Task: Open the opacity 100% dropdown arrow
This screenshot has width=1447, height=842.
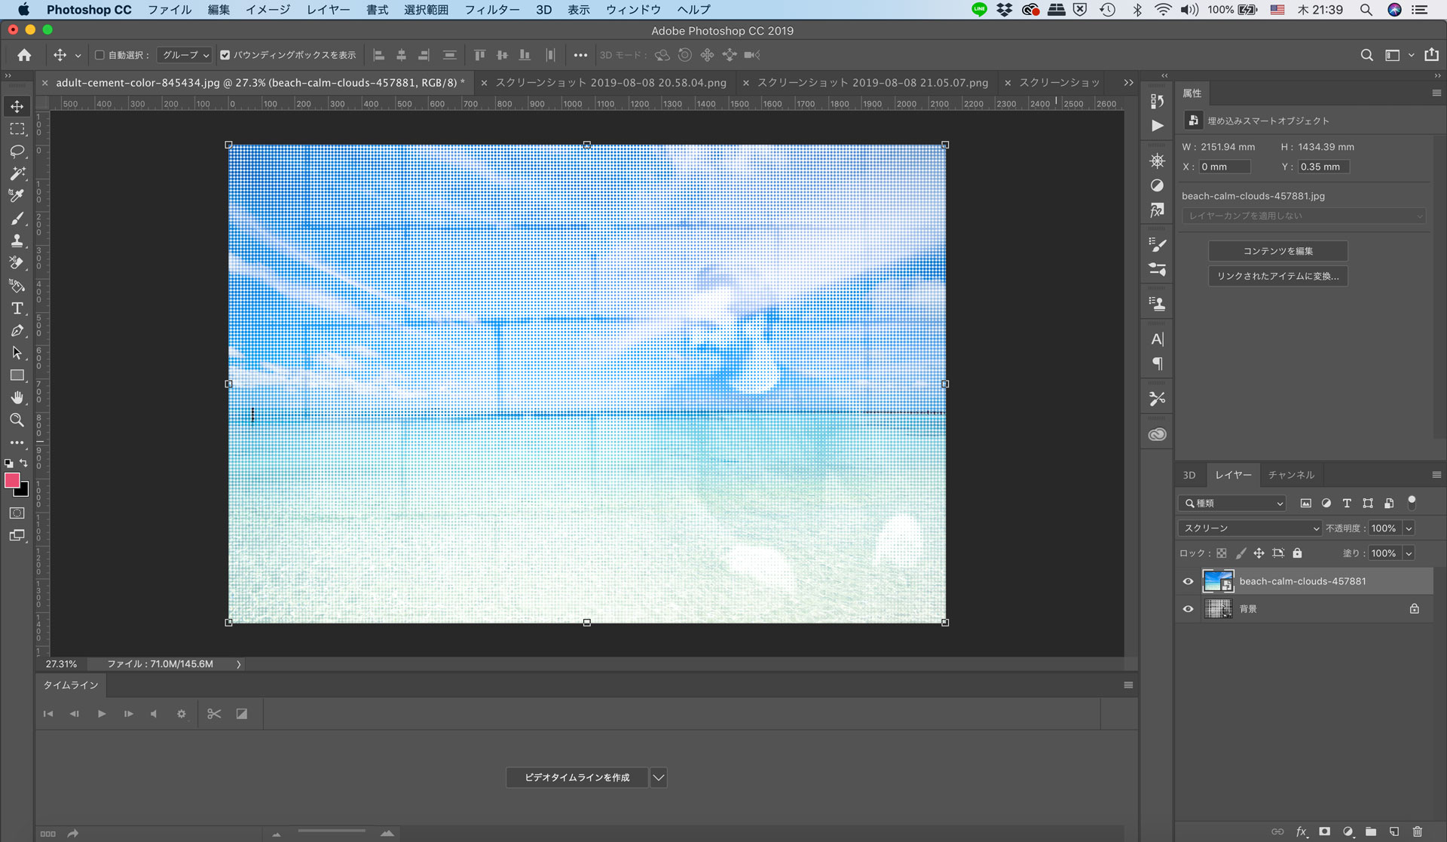Action: tap(1408, 528)
